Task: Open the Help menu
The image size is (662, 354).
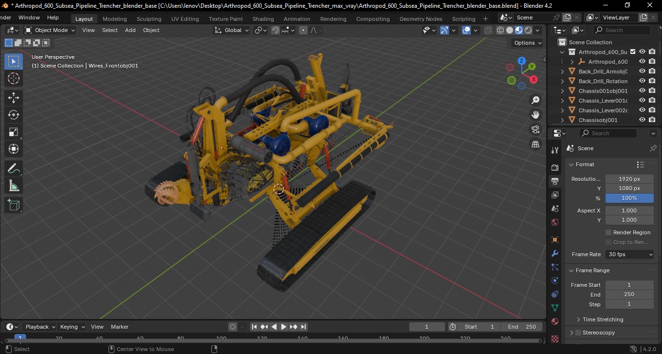Action: (53, 18)
